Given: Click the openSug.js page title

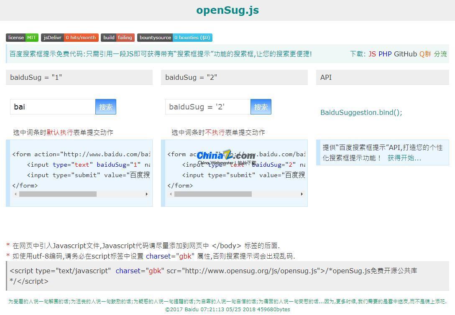Looking at the screenshot, I should point(227,10).
